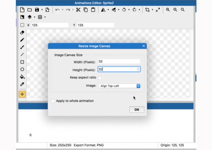
Task: Open onion skin layers dropdown arrow
Action: click(x=35, y=17)
